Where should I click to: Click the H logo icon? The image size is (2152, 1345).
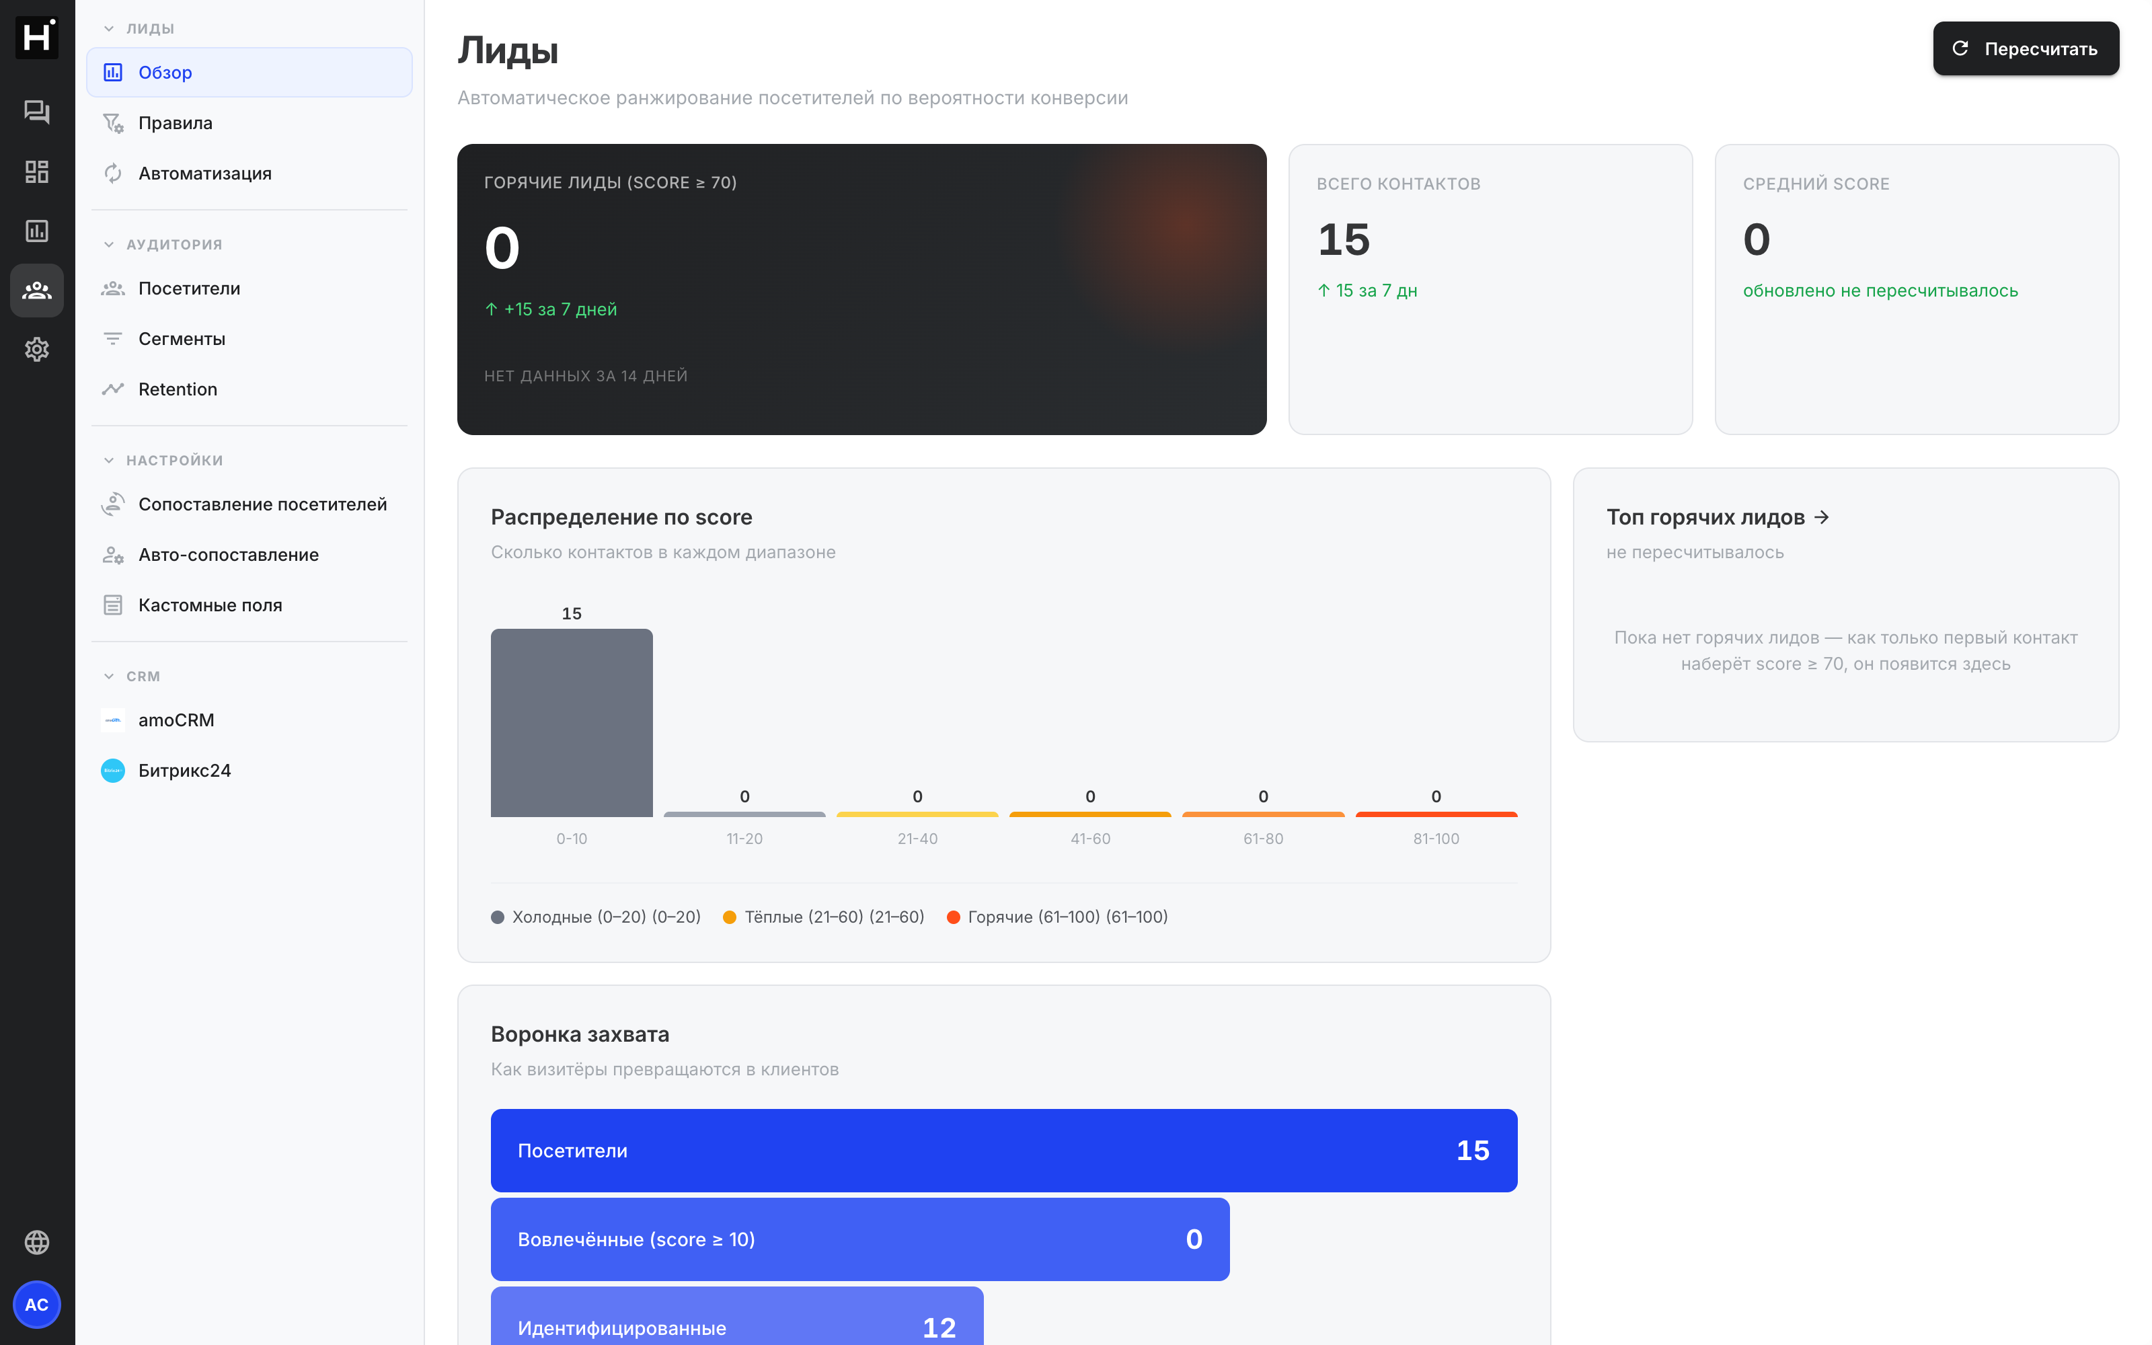click(x=36, y=38)
